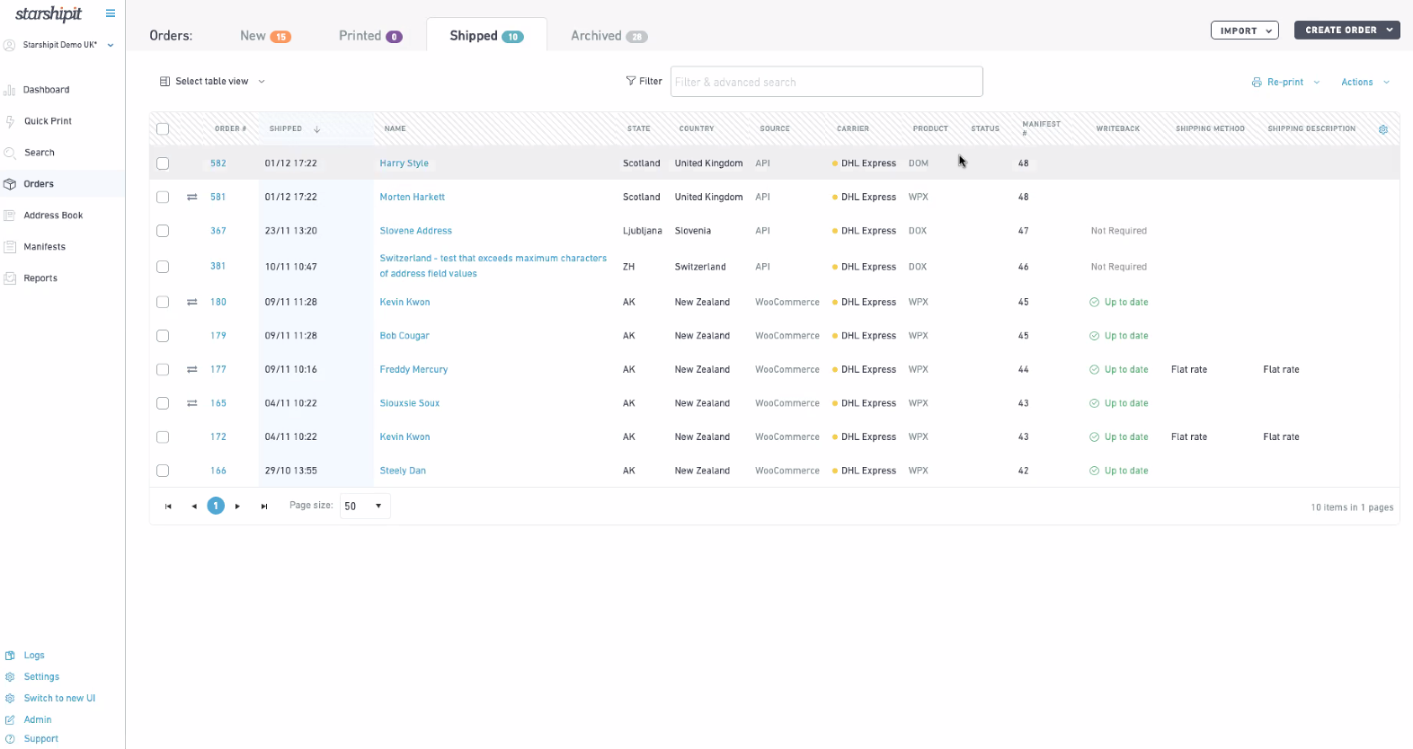Expand the Select table view dropdown
This screenshot has width=1413, height=749.
(x=213, y=82)
